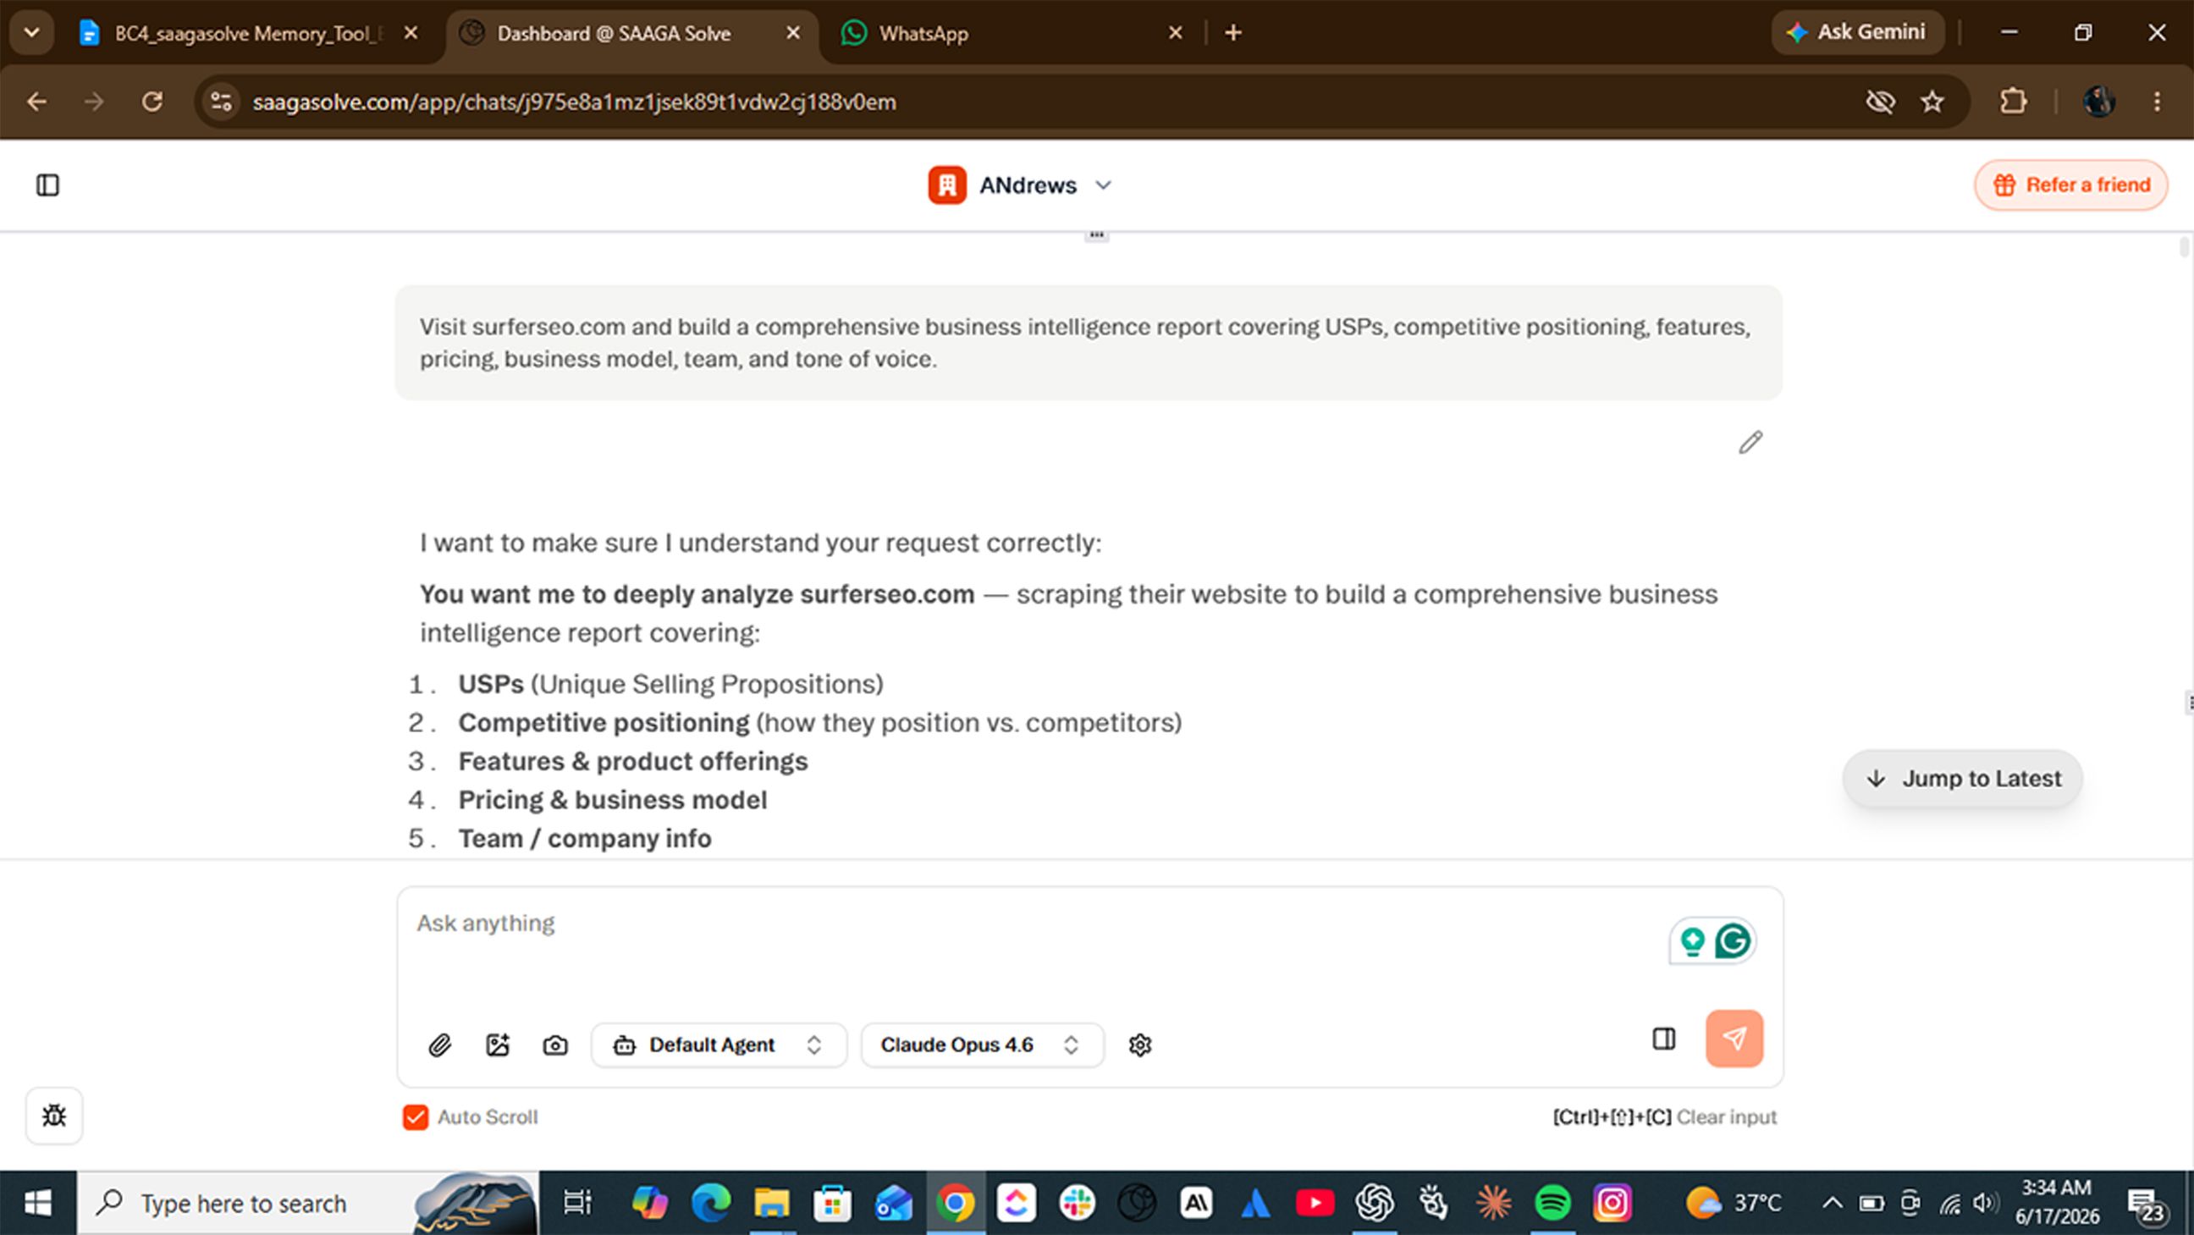Bookmark this page with the star icon
Screen dimensions: 2194x1235
tap(1932, 102)
